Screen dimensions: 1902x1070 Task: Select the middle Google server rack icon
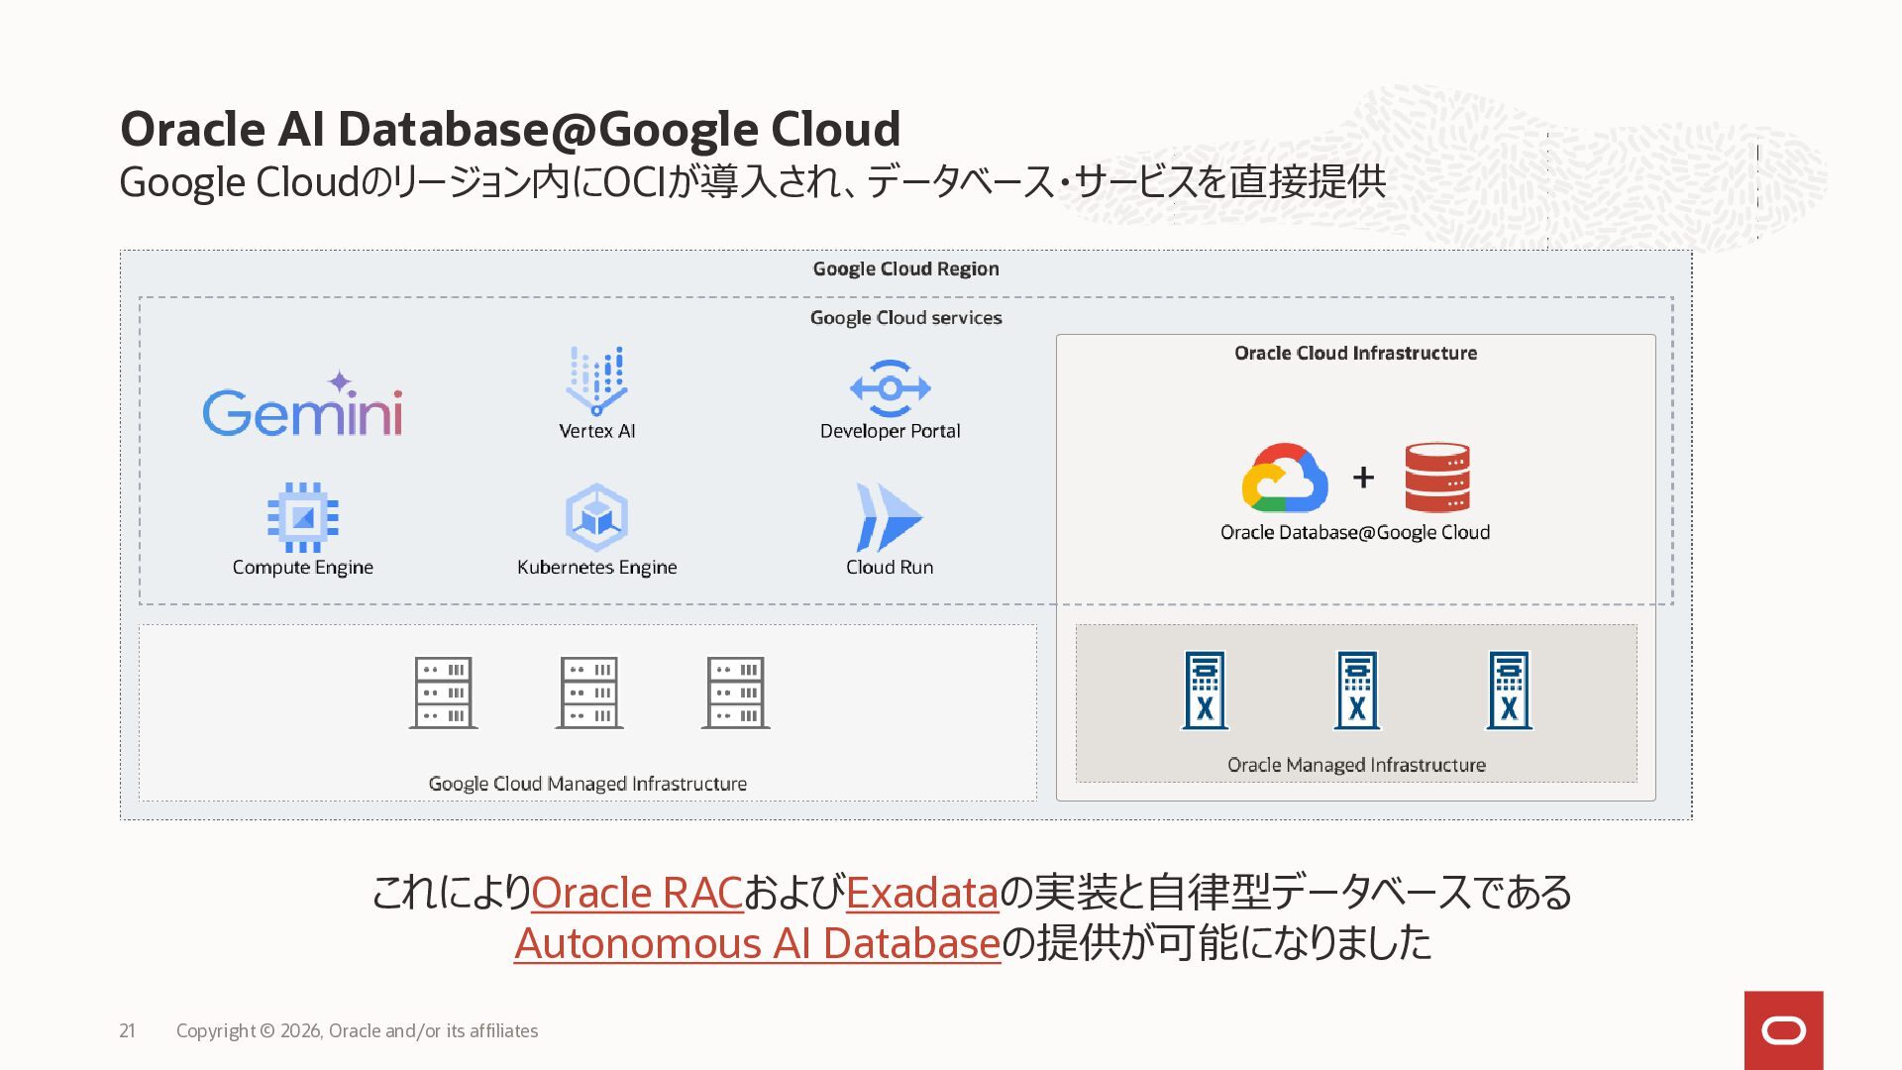click(x=589, y=693)
